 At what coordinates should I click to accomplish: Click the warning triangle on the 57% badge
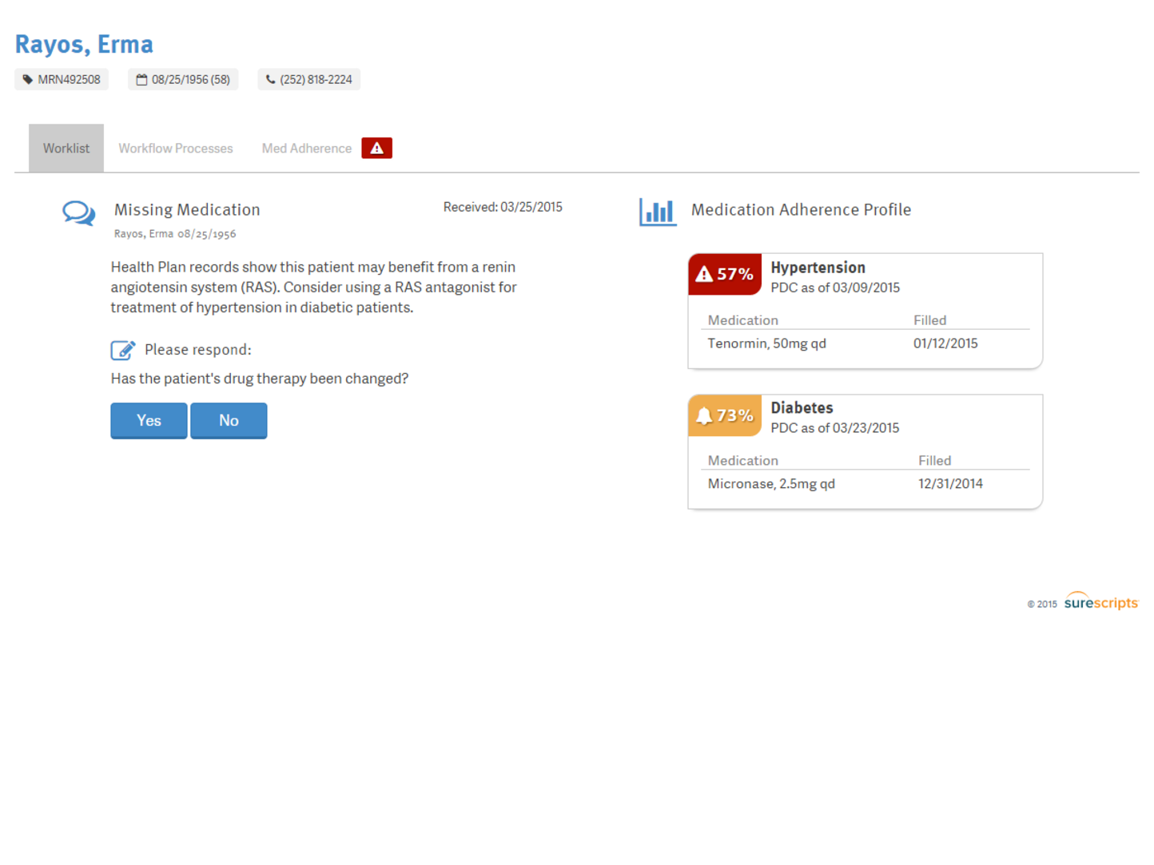(703, 274)
